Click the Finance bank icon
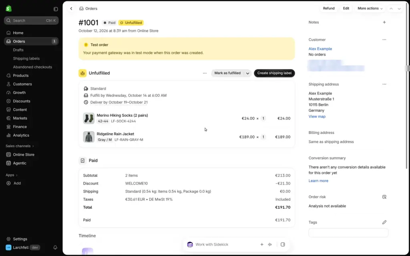 coord(9,127)
